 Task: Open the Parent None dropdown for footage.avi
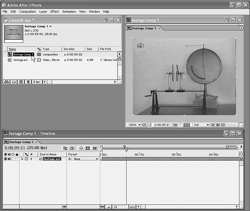pos(85,159)
